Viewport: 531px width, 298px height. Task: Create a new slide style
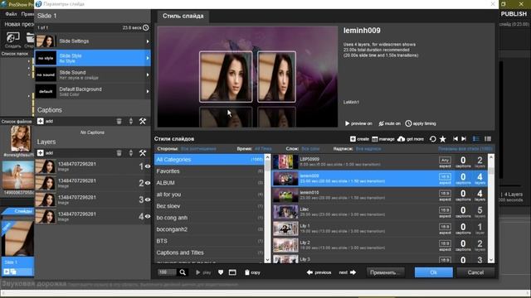point(359,139)
